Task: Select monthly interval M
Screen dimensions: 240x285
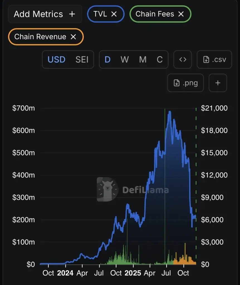Action: point(143,60)
